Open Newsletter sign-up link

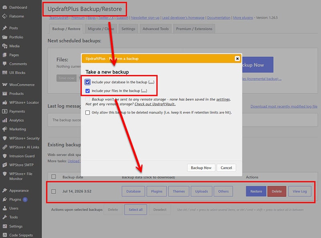145,18
